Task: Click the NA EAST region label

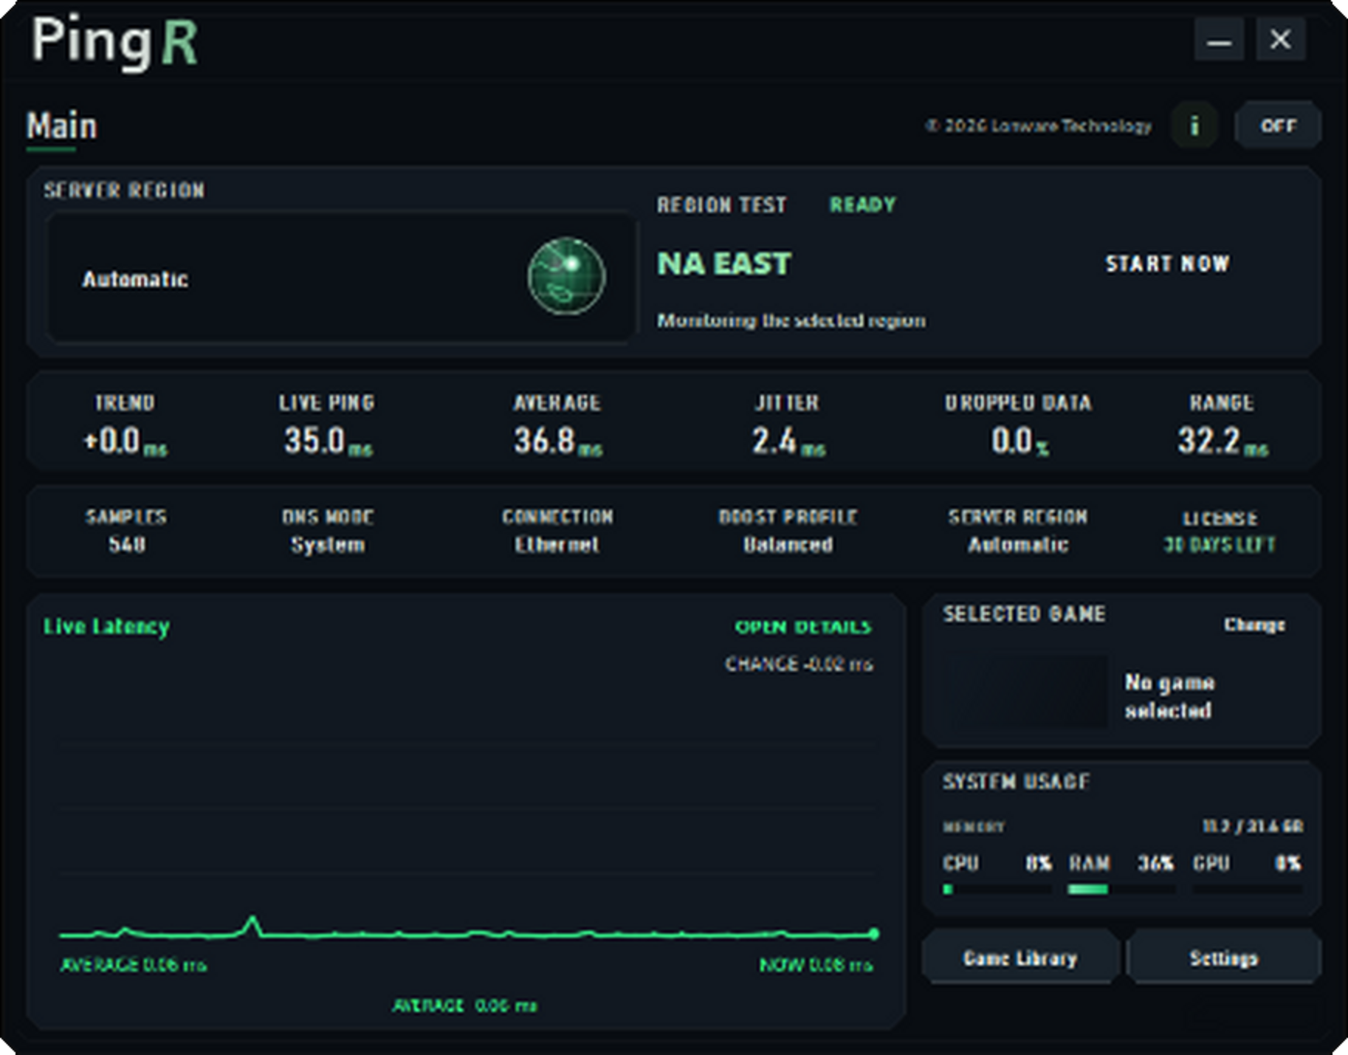Action: coord(724,263)
